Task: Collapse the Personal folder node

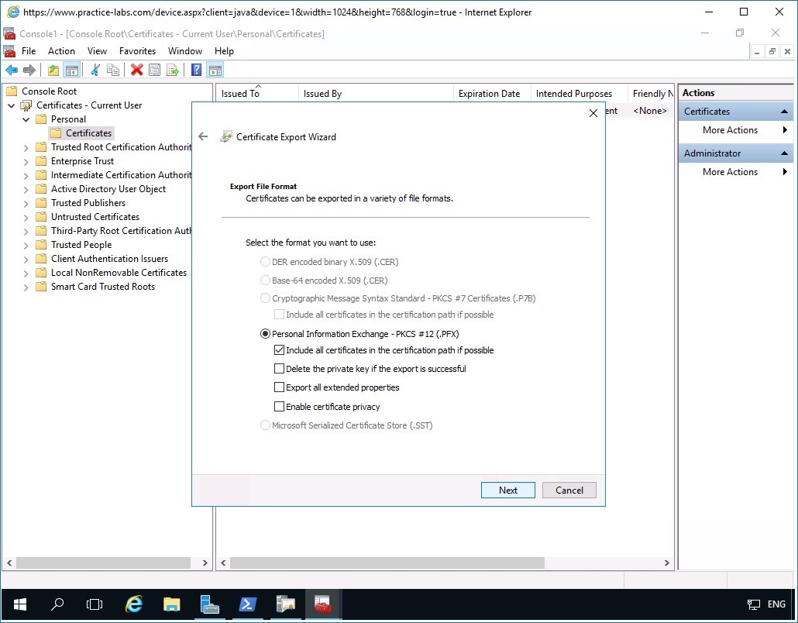Action: click(26, 119)
